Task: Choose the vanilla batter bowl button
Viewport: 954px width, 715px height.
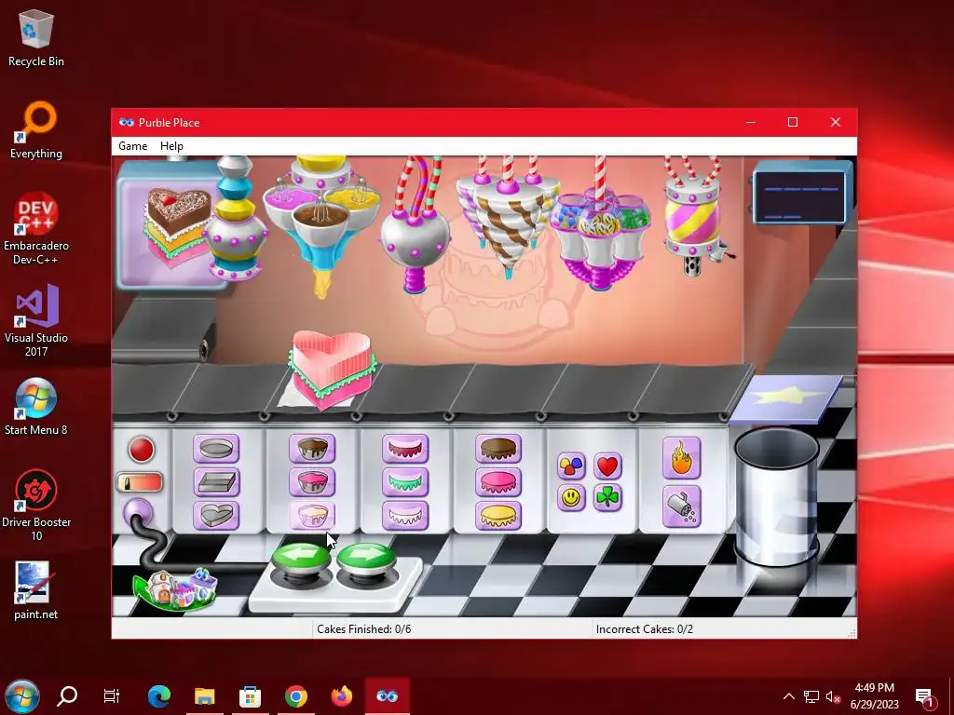Action: coord(312,516)
